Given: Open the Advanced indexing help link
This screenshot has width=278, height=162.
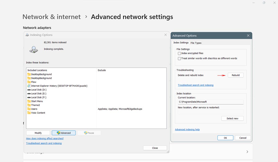Looking at the screenshot, I should 187,130.
